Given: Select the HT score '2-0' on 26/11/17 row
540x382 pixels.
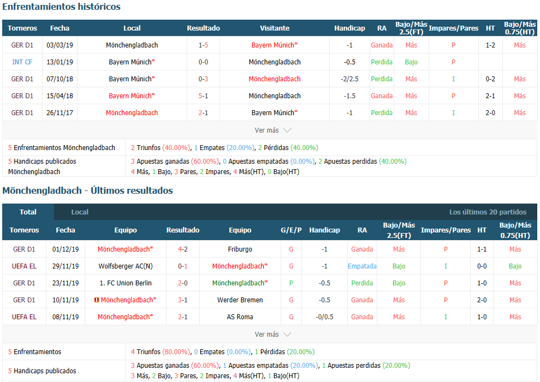Looking at the screenshot, I should [x=490, y=112].
